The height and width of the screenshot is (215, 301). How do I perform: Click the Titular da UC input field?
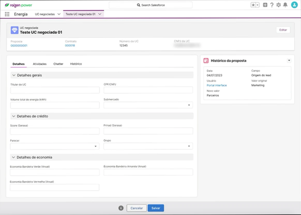tap(55, 90)
